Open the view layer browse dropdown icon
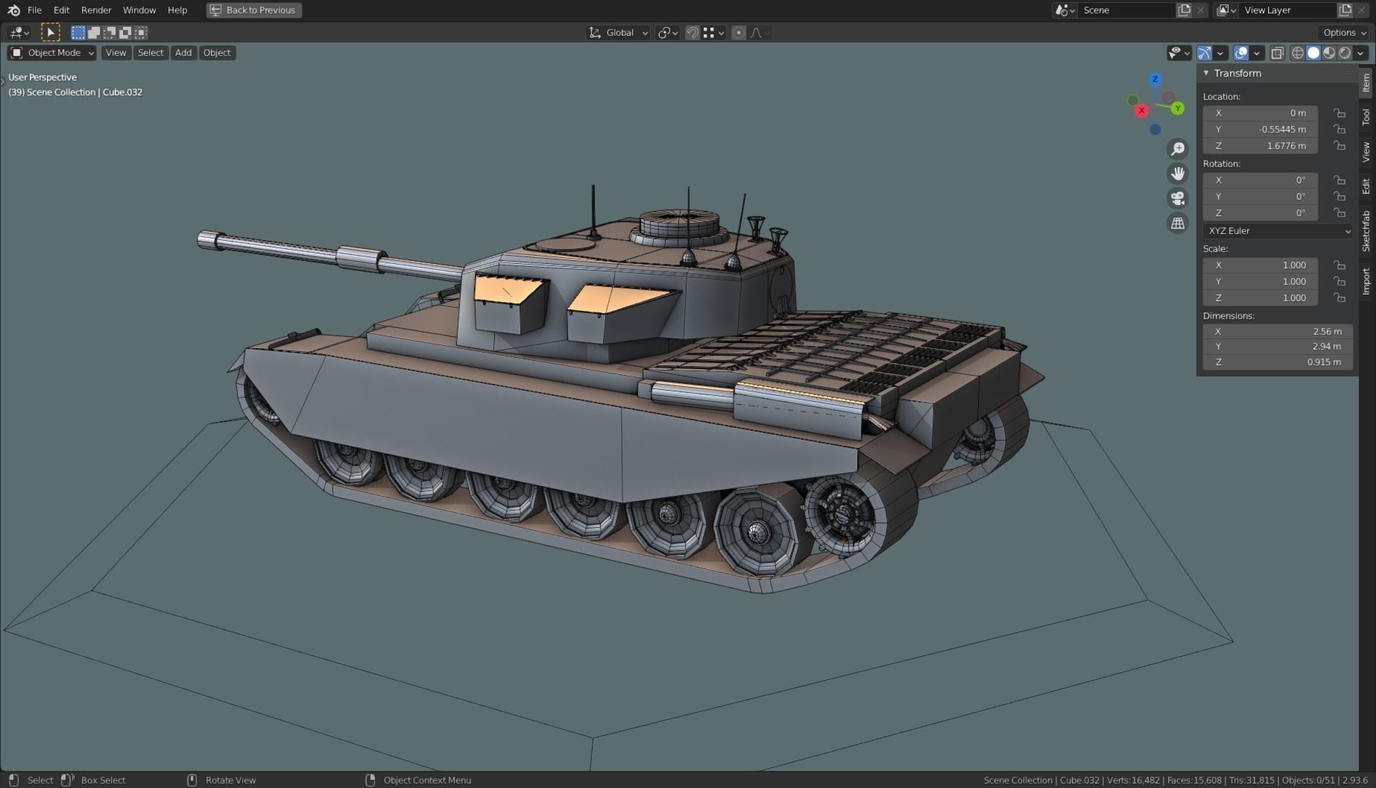This screenshot has width=1376, height=788. (x=1226, y=10)
